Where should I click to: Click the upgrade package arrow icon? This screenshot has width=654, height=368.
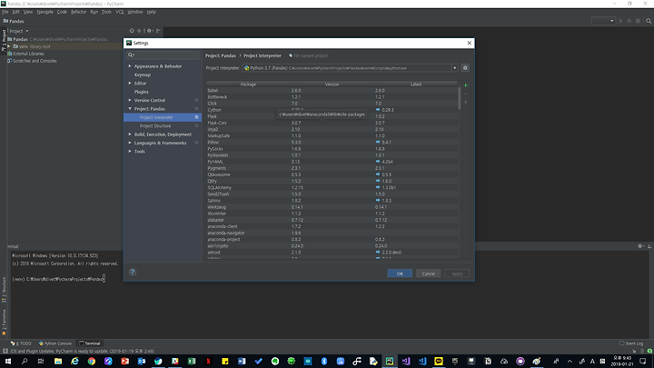(465, 103)
